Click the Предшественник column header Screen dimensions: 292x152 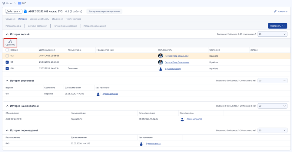[x=105, y=50]
